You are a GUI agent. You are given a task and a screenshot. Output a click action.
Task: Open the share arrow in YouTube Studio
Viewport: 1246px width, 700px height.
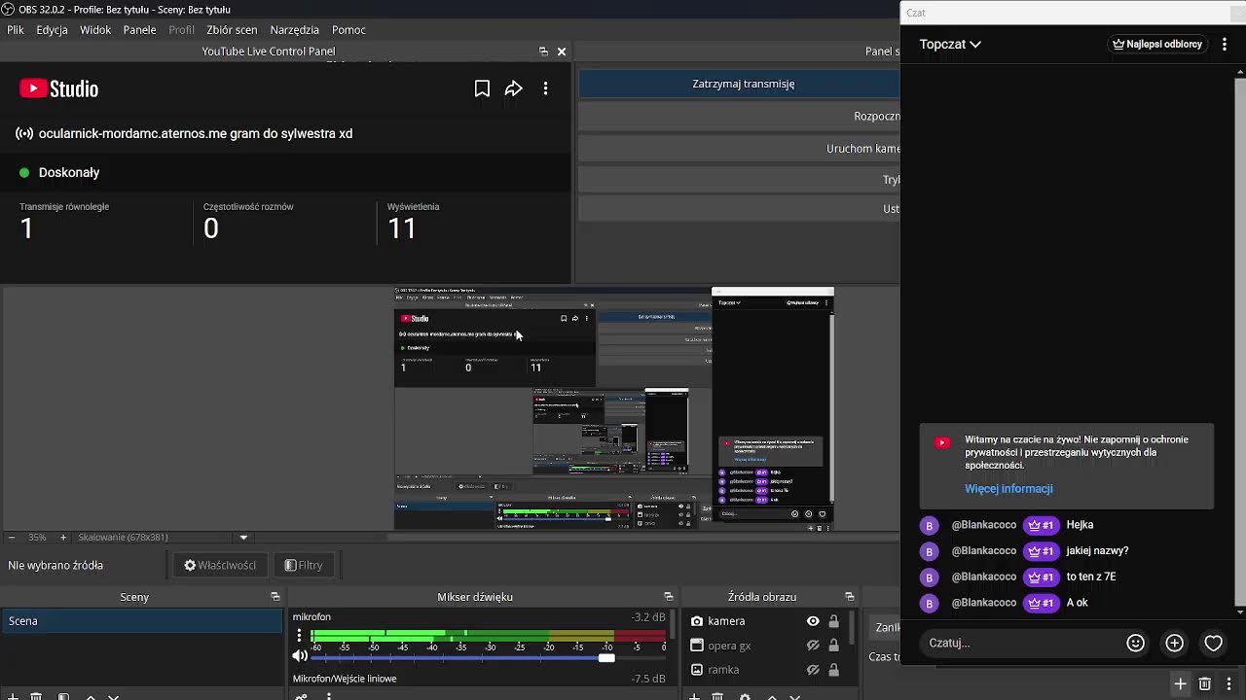pyautogui.click(x=514, y=88)
